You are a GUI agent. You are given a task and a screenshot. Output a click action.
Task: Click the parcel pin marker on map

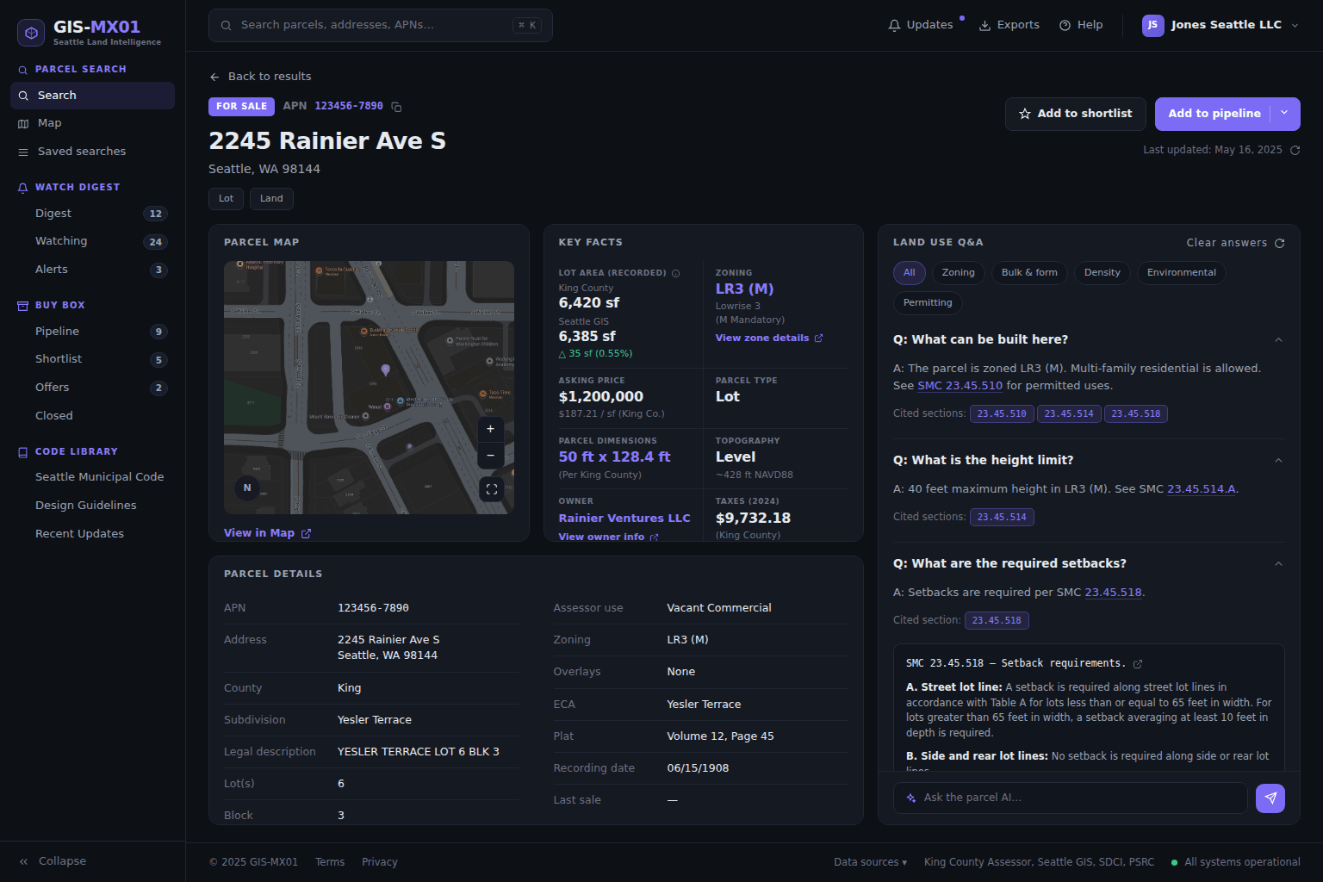[x=386, y=370]
